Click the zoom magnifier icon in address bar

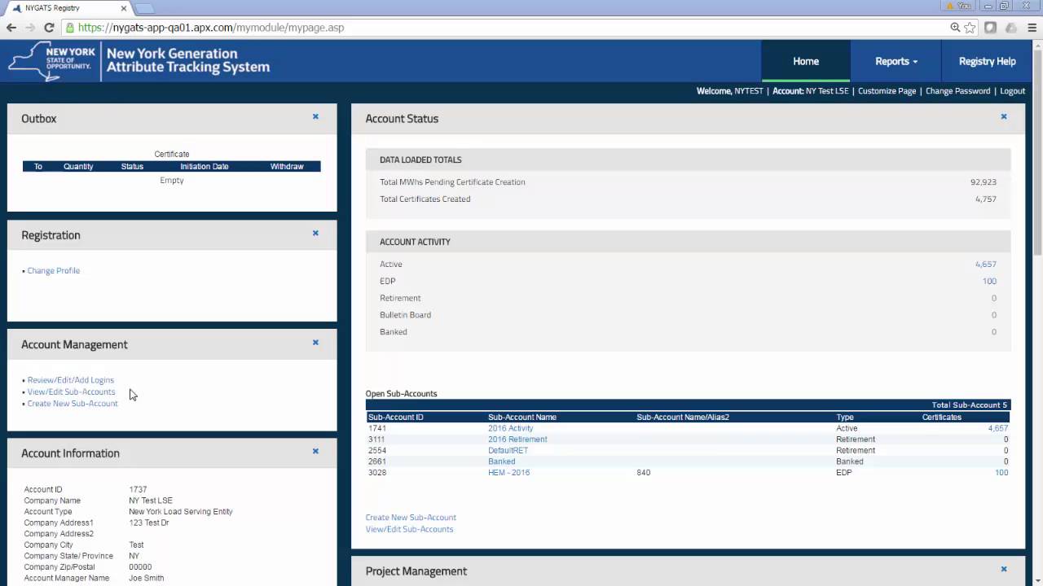point(955,28)
